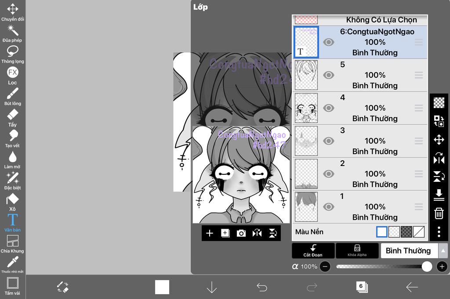450x299 pixels.
Task: Select the Chuyển đổi transform tool
Action: (13, 12)
